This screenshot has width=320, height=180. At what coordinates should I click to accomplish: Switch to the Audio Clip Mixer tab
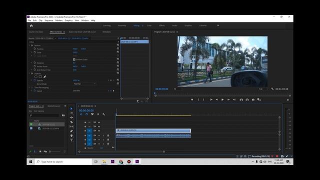tap(82, 32)
